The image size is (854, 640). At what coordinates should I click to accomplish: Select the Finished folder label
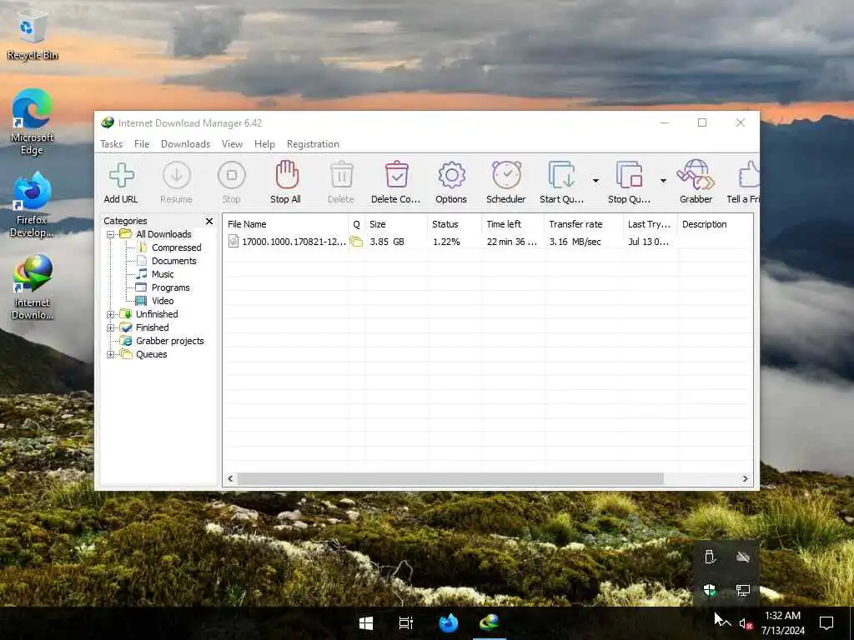point(153,327)
